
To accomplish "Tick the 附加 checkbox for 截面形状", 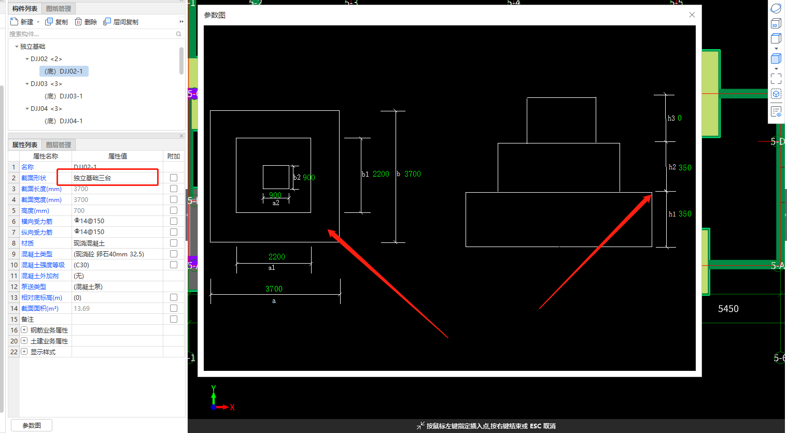I will click(x=174, y=178).
